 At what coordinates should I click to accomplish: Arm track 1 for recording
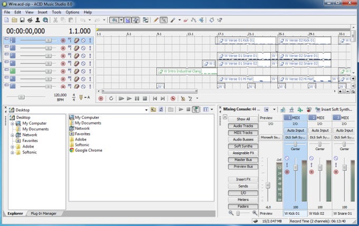click(x=63, y=40)
